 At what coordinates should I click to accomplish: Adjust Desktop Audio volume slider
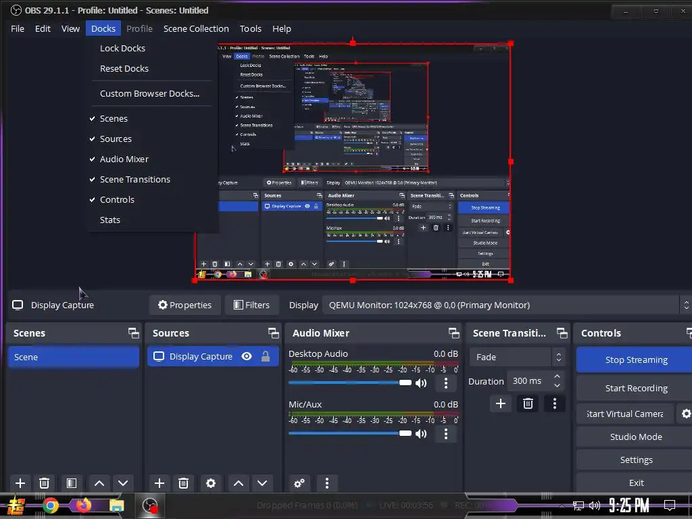click(x=350, y=382)
